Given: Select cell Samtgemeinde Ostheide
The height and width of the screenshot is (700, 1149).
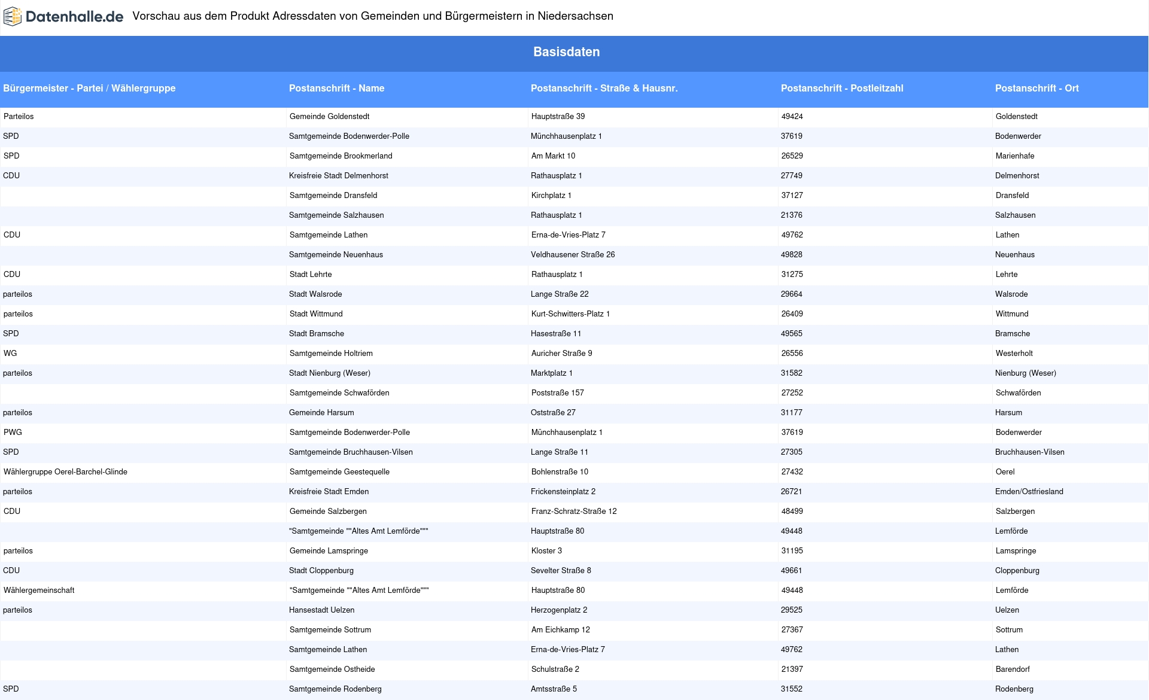Looking at the screenshot, I should [x=332, y=669].
